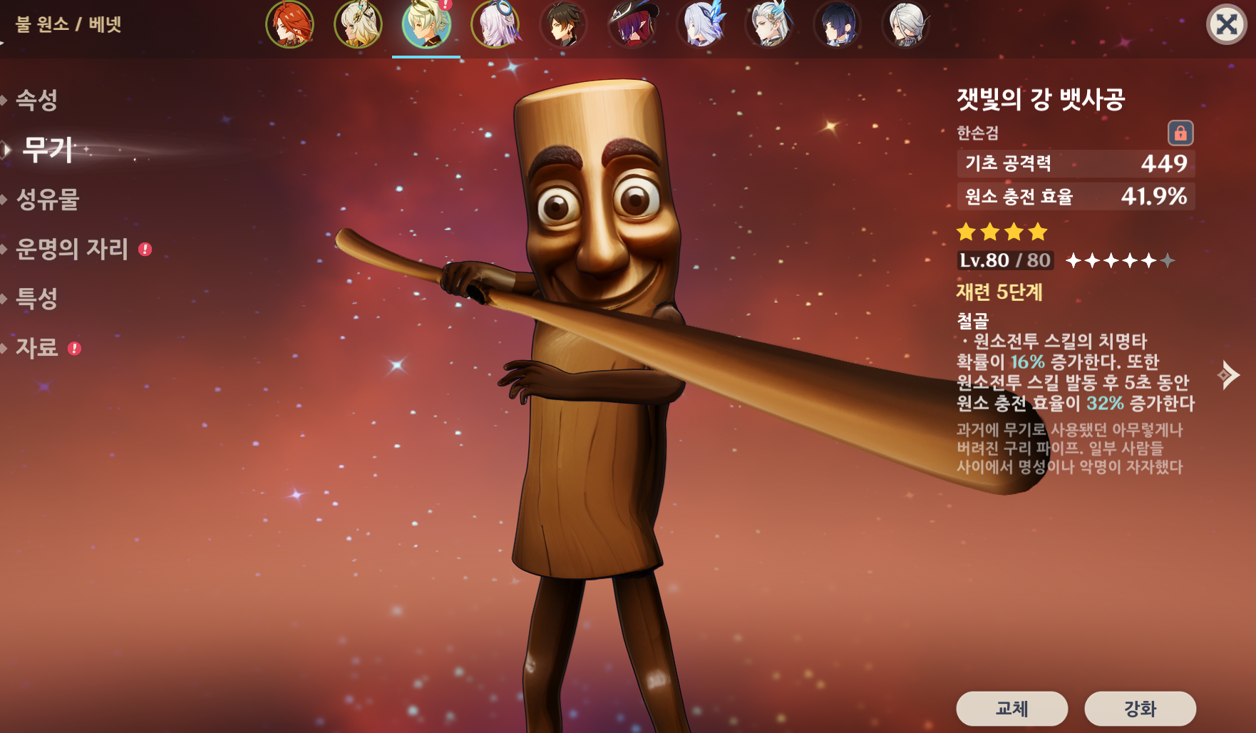Click the 기초 공격력 449 stat row
The width and height of the screenshot is (1256, 733).
pos(1076,163)
